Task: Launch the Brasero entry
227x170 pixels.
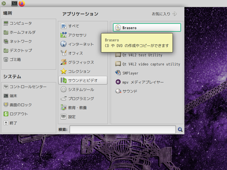Action: pos(147,27)
